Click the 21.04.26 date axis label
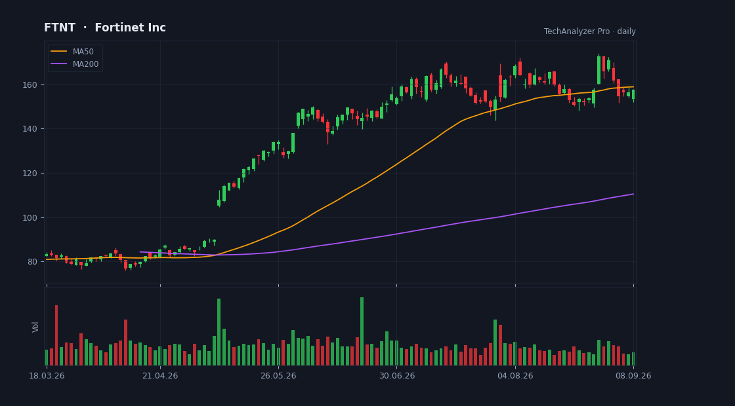Viewport: 735px width, 406px height. coord(160,376)
